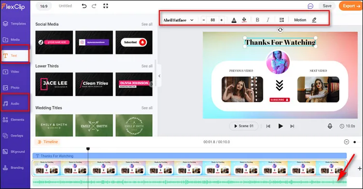This screenshot has width=363, height=189.
Task: Toggle the Timeline view
Action: click(x=48, y=142)
